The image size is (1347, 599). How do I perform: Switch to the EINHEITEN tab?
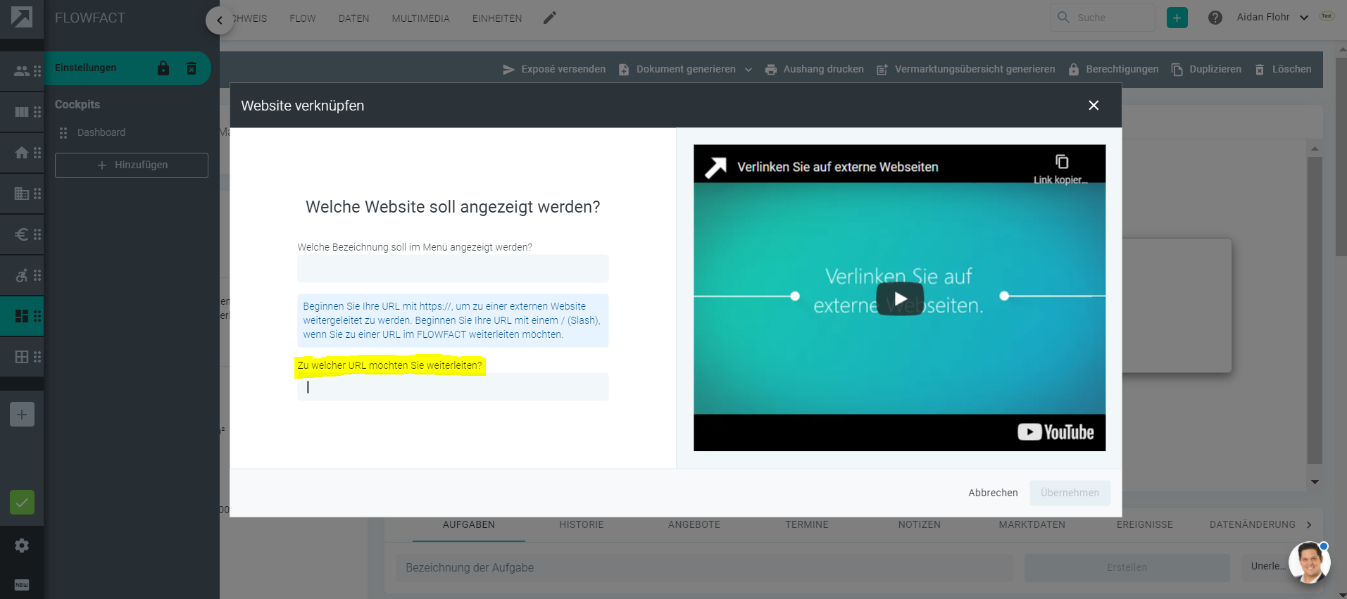pos(497,18)
